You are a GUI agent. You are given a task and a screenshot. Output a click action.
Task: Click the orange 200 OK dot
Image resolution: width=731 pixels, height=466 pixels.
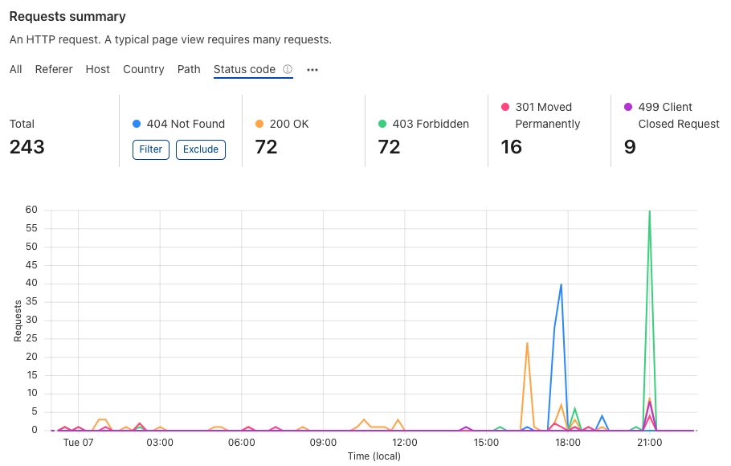point(259,124)
